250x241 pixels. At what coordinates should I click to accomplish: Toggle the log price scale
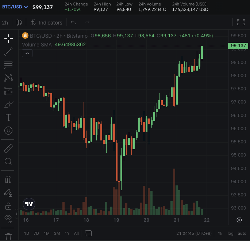tap(231, 233)
